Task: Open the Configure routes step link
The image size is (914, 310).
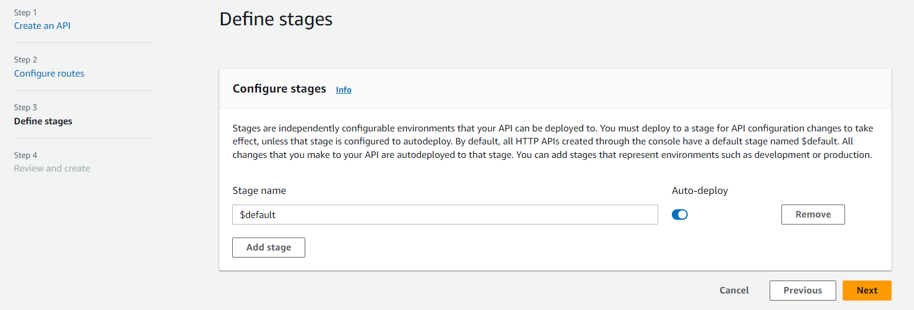Action: pyautogui.click(x=49, y=74)
